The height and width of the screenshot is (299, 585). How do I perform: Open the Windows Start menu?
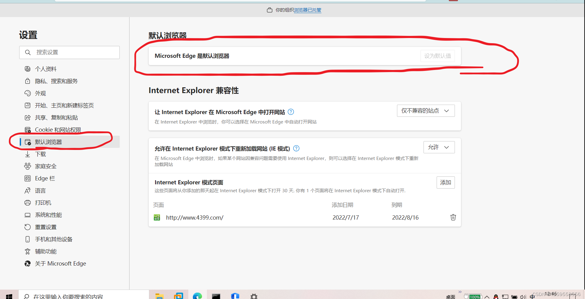pyautogui.click(x=9, y=296)
